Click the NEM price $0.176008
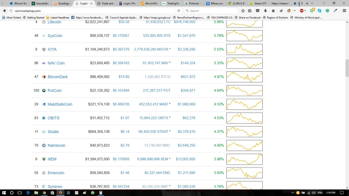 (x=121, y=159)
